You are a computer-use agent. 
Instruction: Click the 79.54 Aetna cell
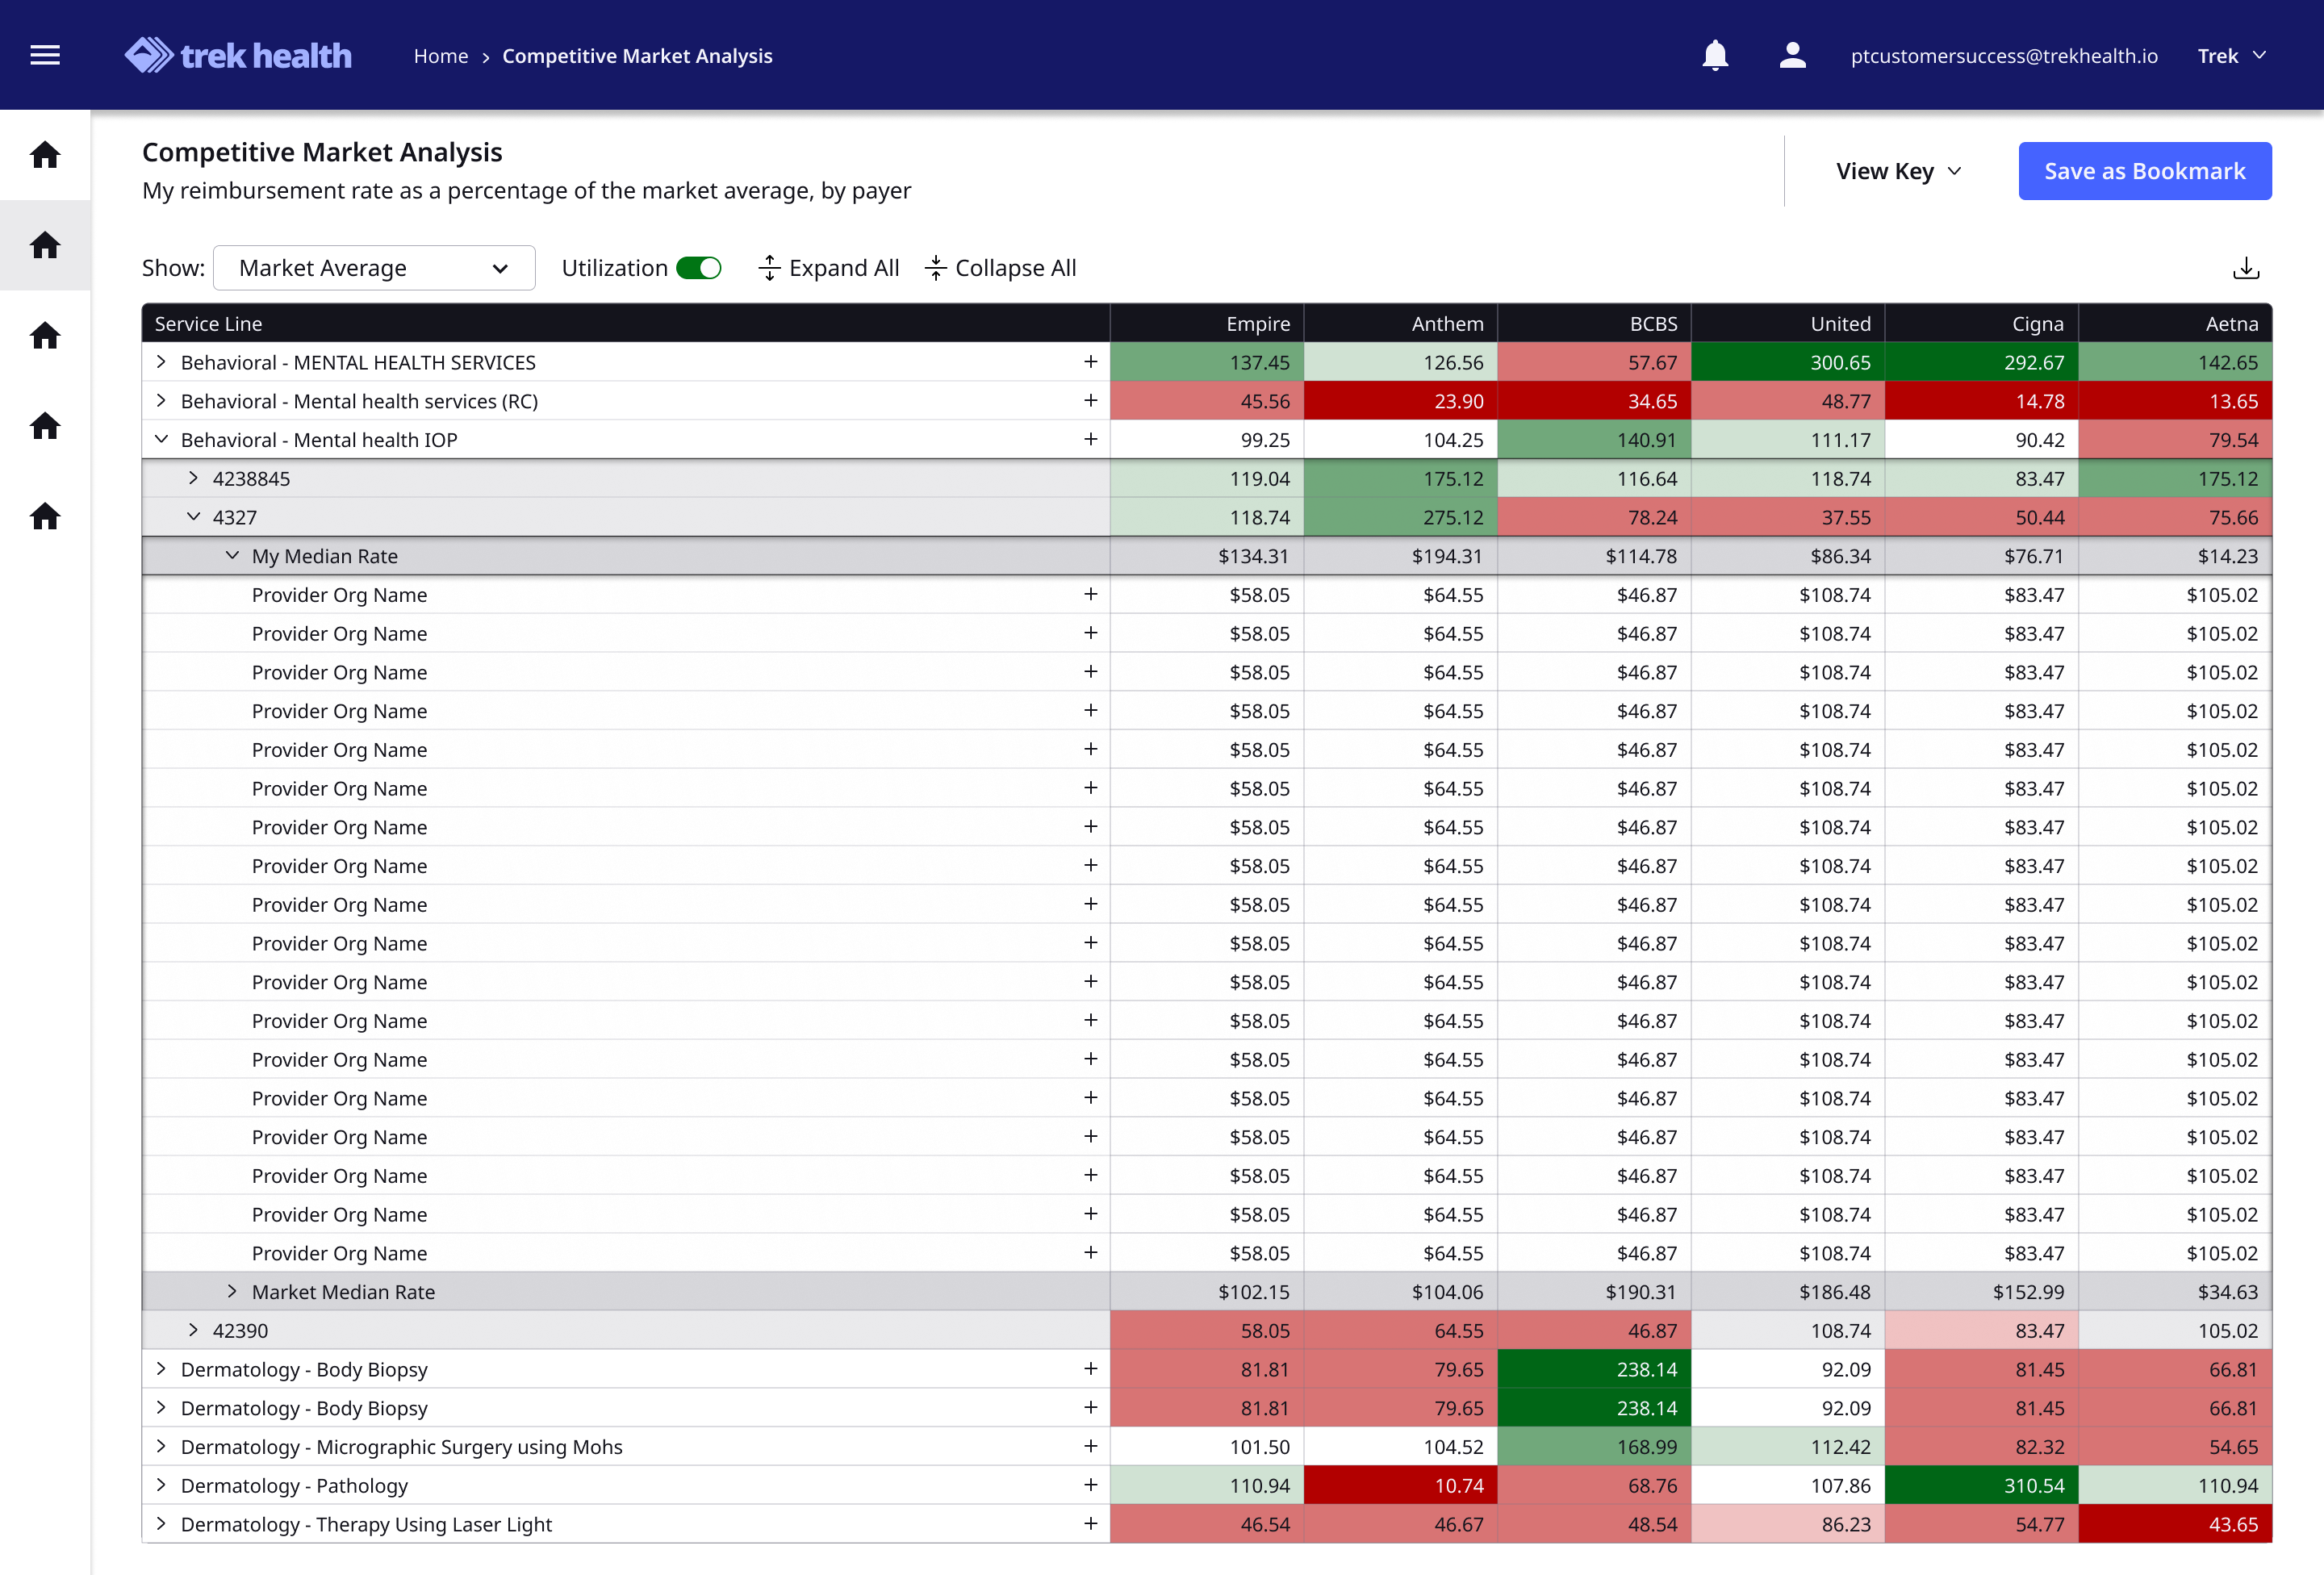(2175, 440)
